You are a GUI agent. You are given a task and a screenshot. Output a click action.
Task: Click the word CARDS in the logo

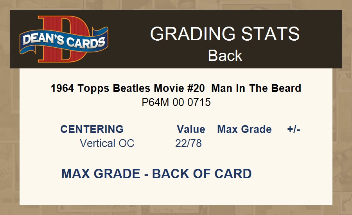pos(86,43)
